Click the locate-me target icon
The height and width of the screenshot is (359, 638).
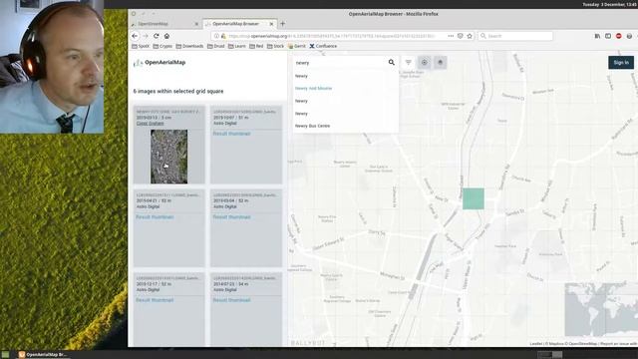[425, 62]
